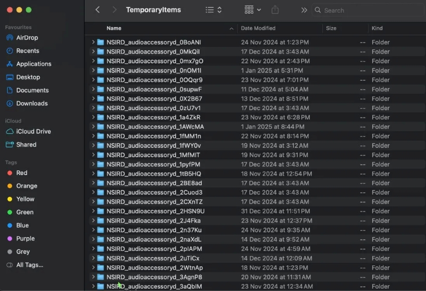Sort by Date Modified column
Image resolution: width=426 pixels, height=291 pixels.
click(259, 29)
